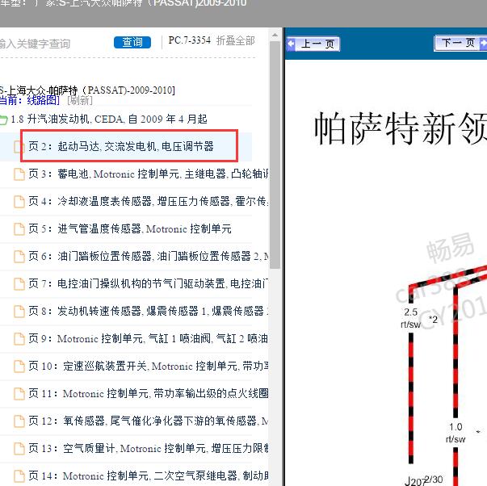Click the document icon beside 页 12
The width and height of the screenshot is (487, 486).
point(19,421)
